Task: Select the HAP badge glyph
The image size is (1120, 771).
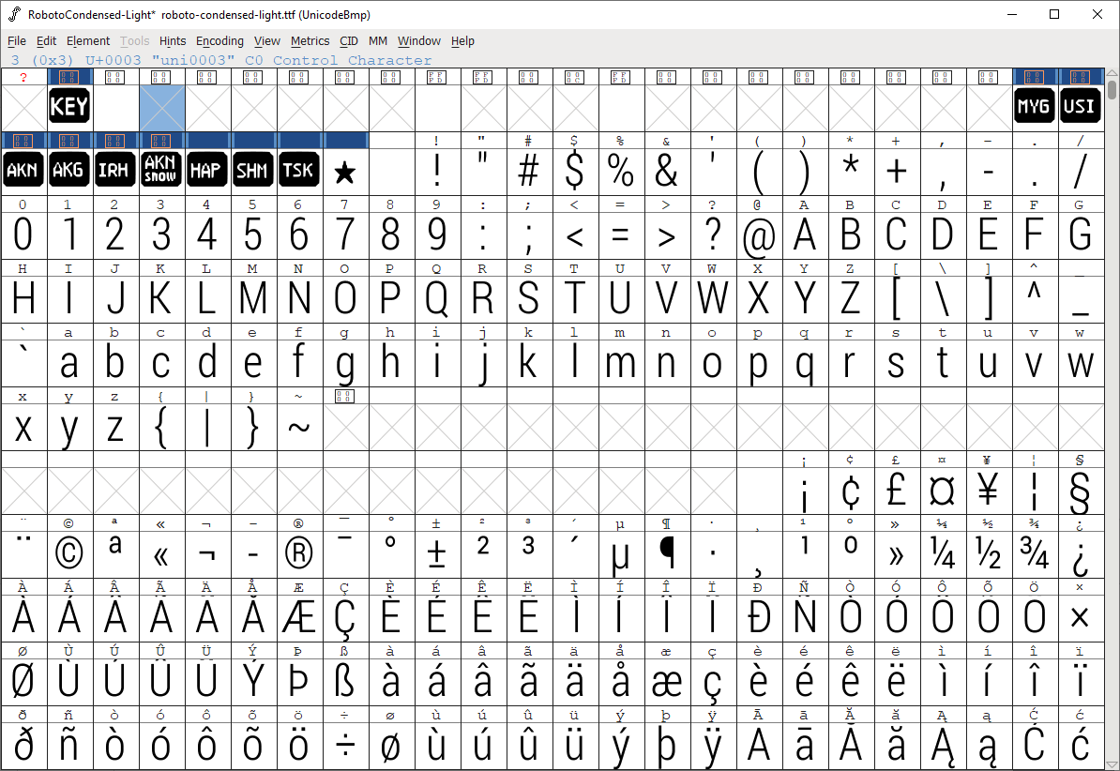Action: point(207,171)
